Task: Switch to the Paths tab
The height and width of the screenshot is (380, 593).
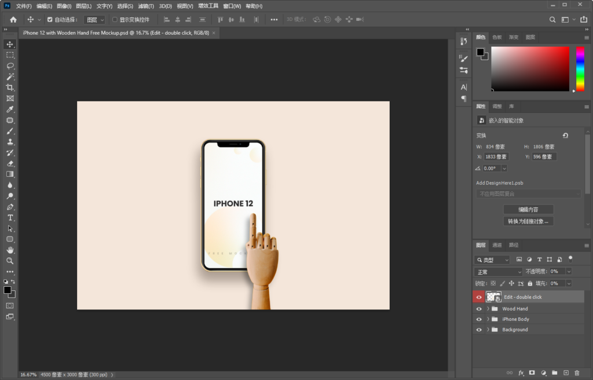Action: pos(514,245)
